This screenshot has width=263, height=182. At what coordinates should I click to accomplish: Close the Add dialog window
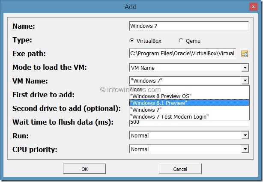pos(253,7)
